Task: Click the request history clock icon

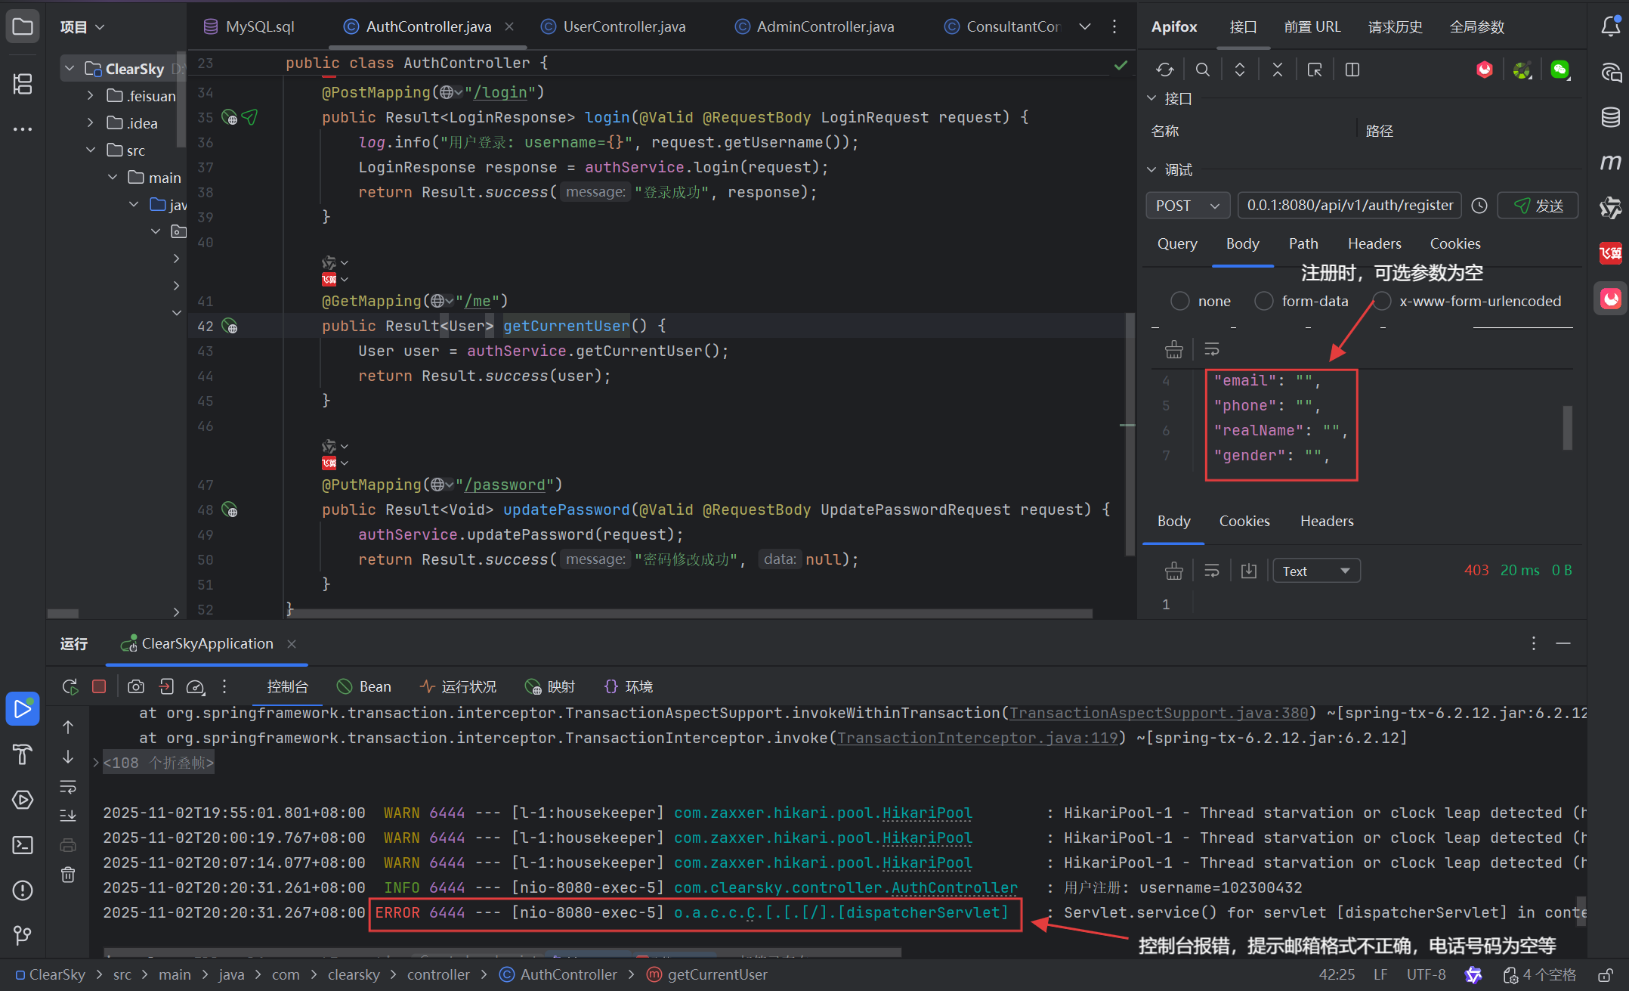Action: [1479, 206]
